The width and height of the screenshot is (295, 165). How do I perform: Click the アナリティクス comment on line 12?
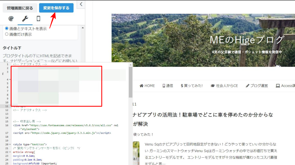(x=30, y=110)
